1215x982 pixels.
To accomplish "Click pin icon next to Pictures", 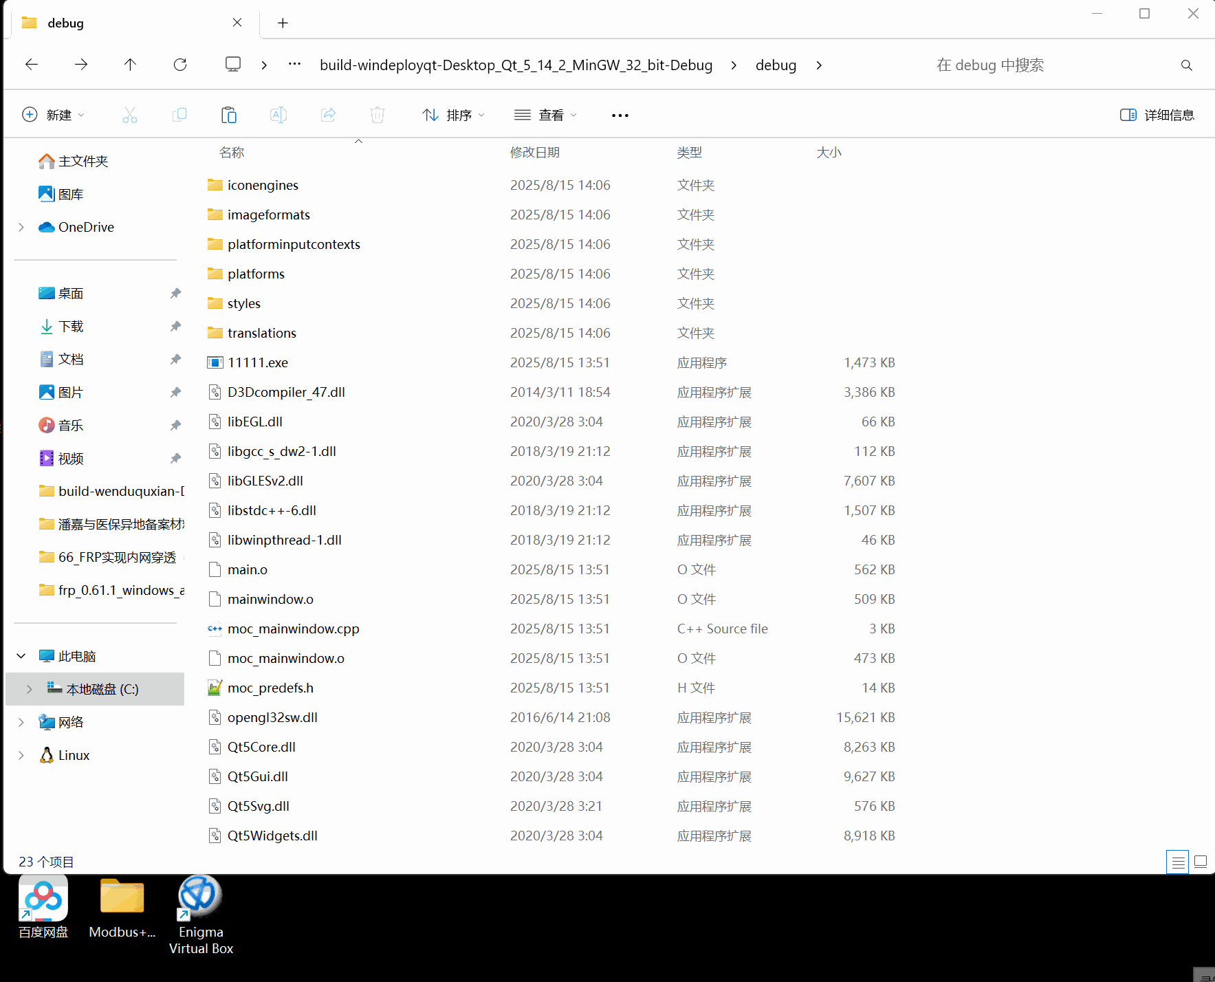I will click(175, 392).
